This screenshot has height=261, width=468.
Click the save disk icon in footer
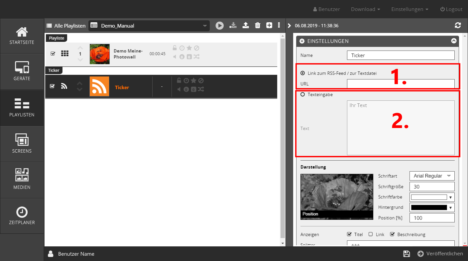click(x=406, y=254)
